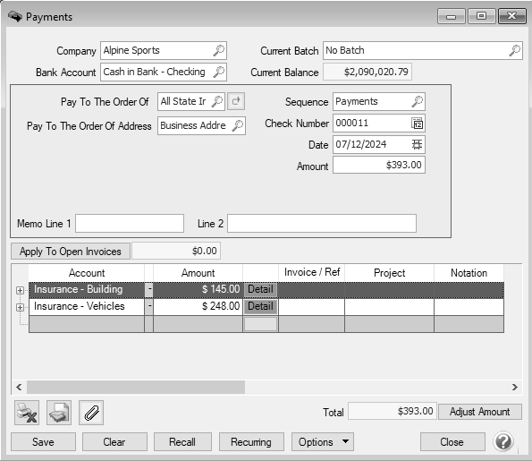The image size is (532, 461).
Task: Click the Recurring button
Action: (x=251, y=441)
